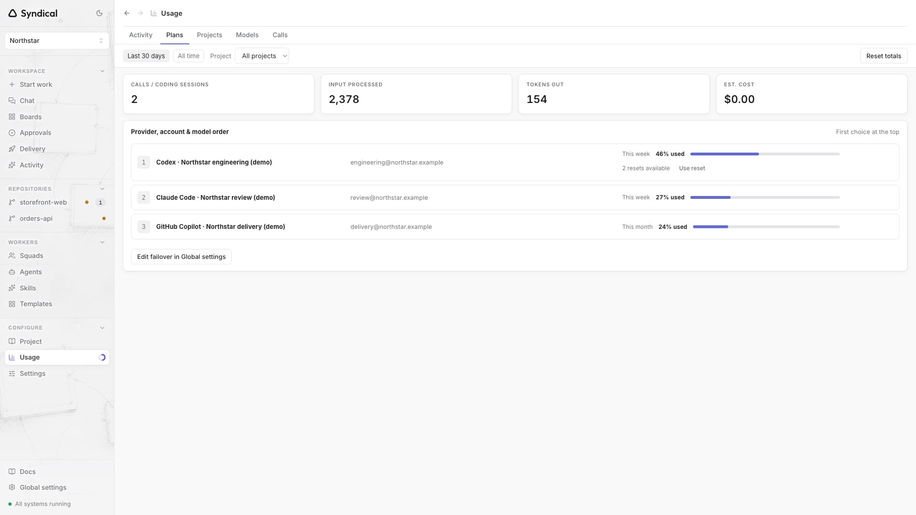Click Use reset for Codex
The image size is (916, 515).
tap(692, 168)
